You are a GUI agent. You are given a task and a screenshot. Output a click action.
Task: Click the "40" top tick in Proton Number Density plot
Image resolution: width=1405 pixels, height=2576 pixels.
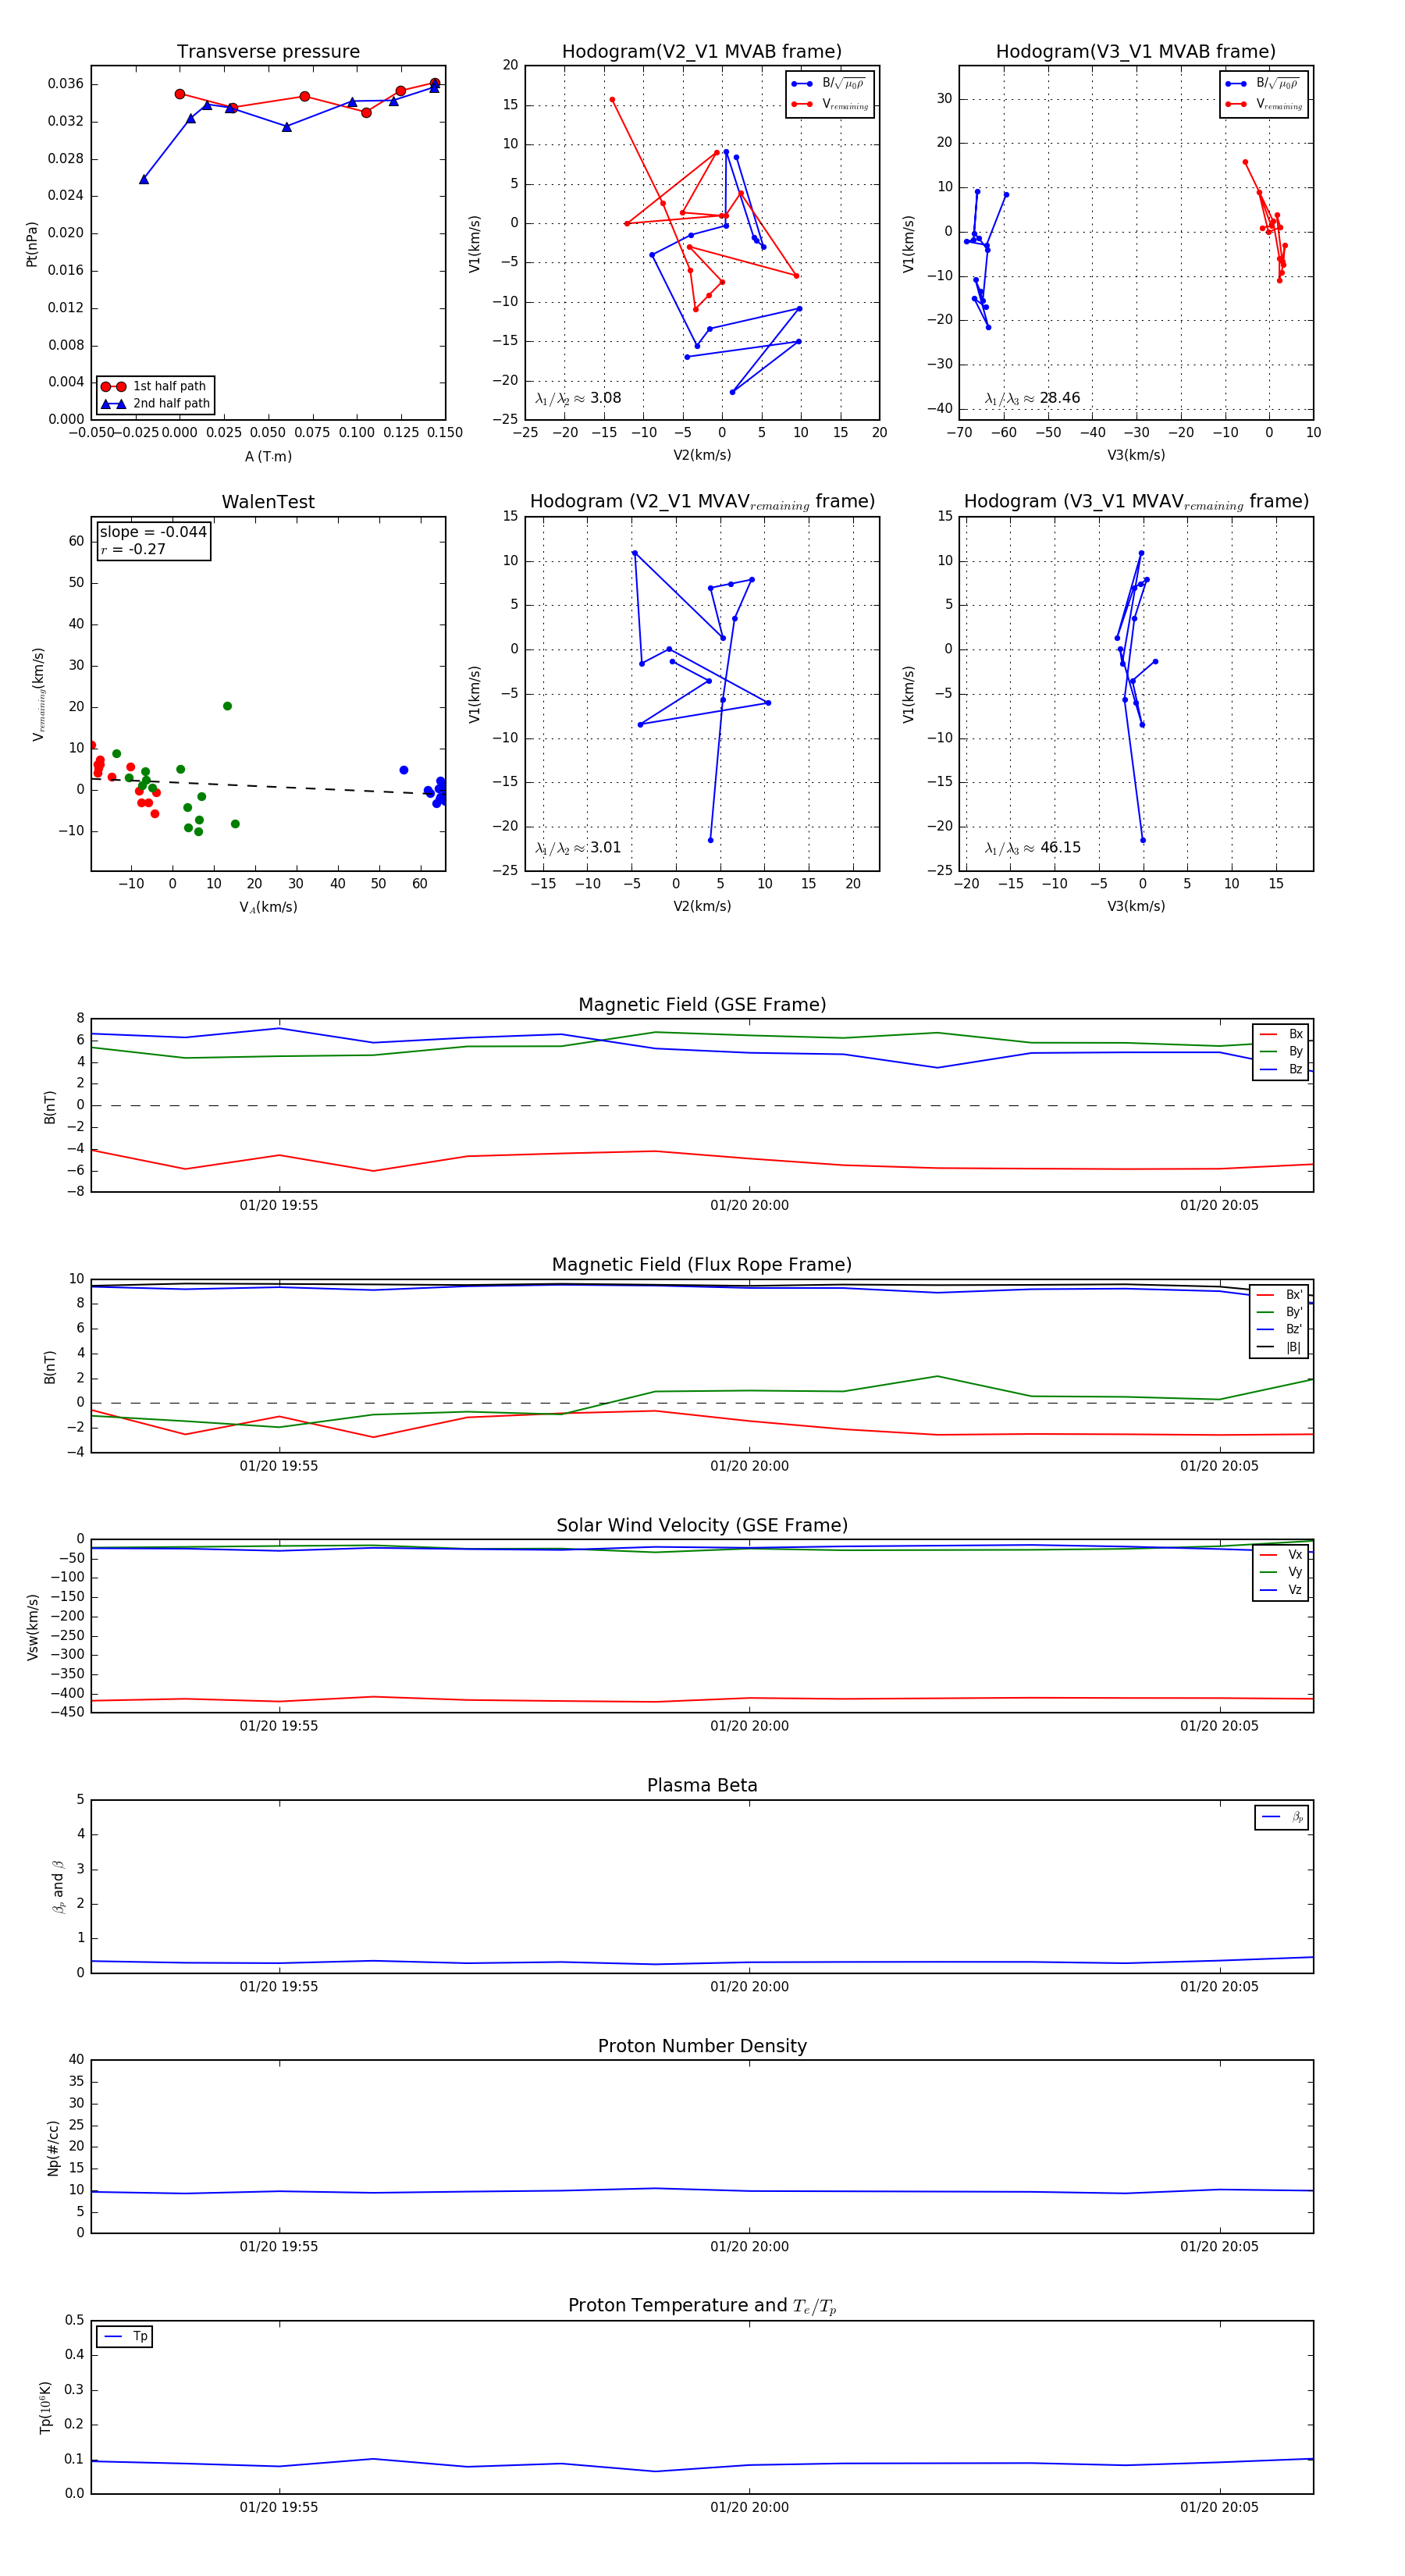[x=77, y=2059]
